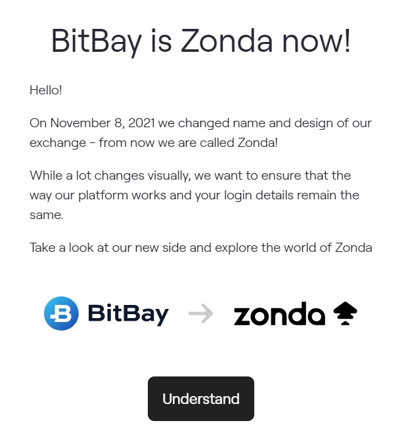The image size is (408, 444).
Task: Click the BitBay wordmark next to blue logo
Action: (128, 314)
